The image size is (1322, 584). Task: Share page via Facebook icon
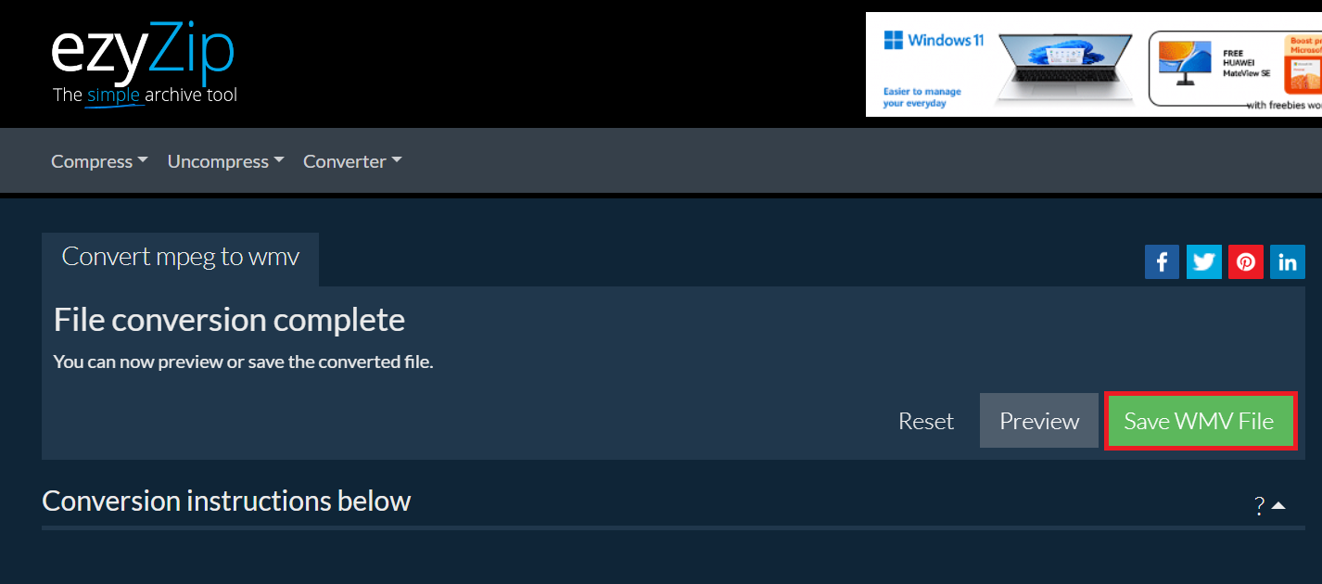pos(1162,262)
